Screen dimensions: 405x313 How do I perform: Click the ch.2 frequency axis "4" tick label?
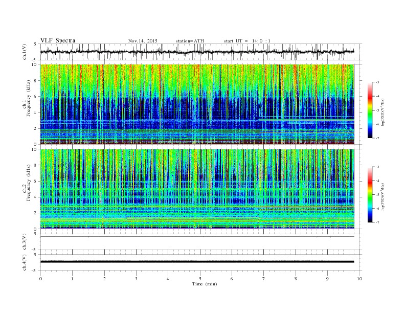(35, 197)
